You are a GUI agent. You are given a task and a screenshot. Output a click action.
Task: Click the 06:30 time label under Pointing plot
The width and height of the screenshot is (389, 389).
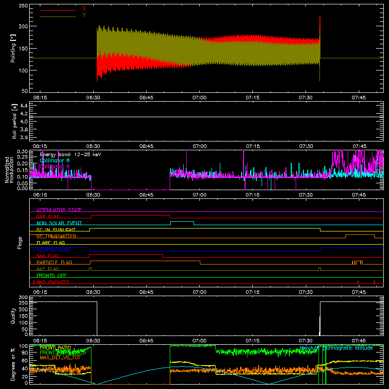coord(93,98)
